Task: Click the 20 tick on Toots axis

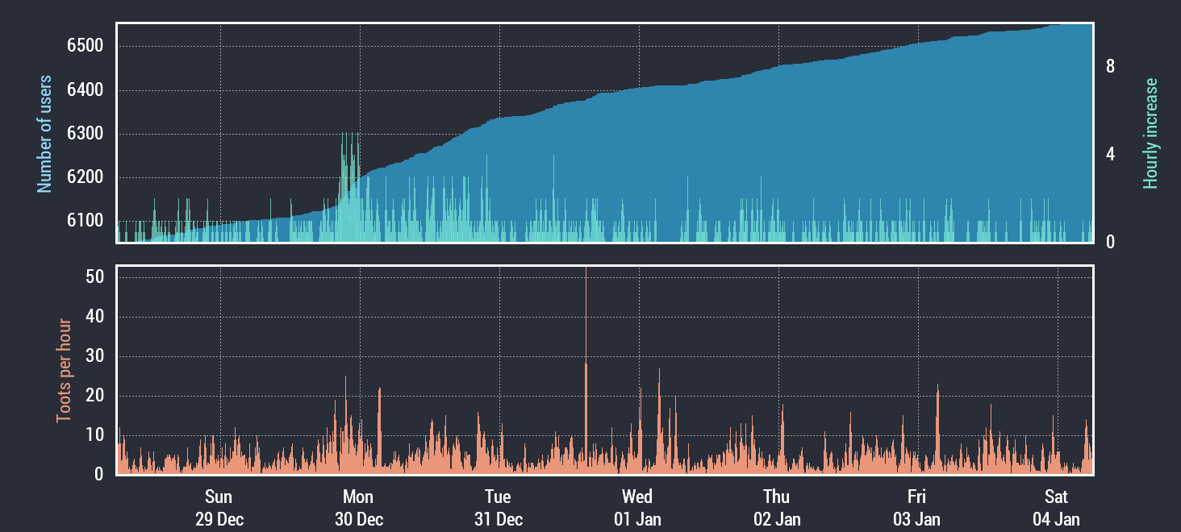Action: coord(94,396)
